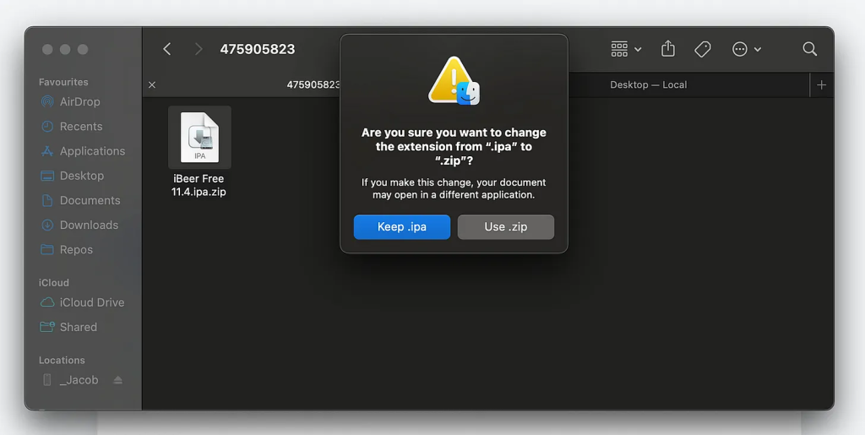The image size is (865, 435).
Task: Click the Use .zip button
Action: coord(505,226)
